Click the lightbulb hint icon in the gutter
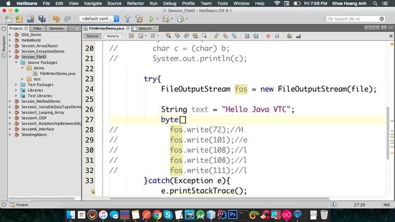Viewport: 395px width, 222px height. (93, 192)
